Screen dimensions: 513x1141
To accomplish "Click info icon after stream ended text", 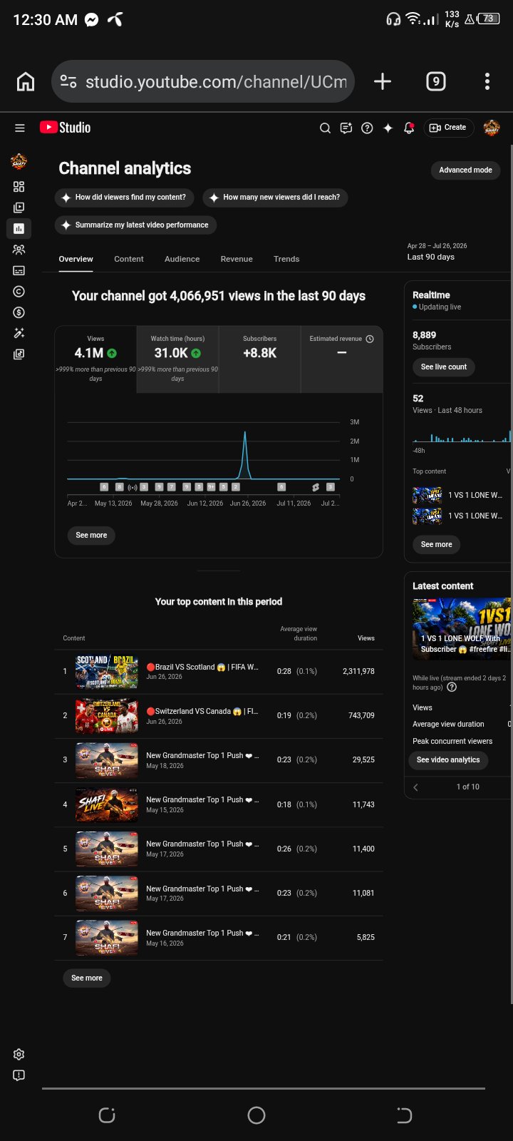I will coord(452,687).
